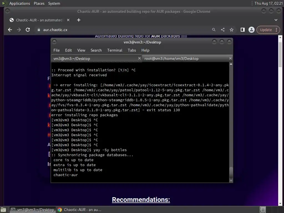Open terminal View menu

click(x=81, y=50)
